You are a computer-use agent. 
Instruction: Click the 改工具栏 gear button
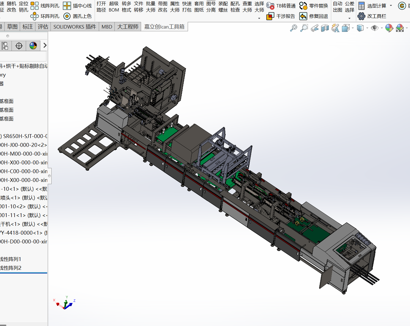(x=361, y=16)
